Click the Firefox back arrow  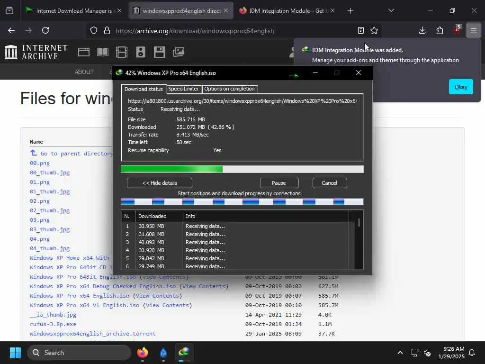pos(11,30)
